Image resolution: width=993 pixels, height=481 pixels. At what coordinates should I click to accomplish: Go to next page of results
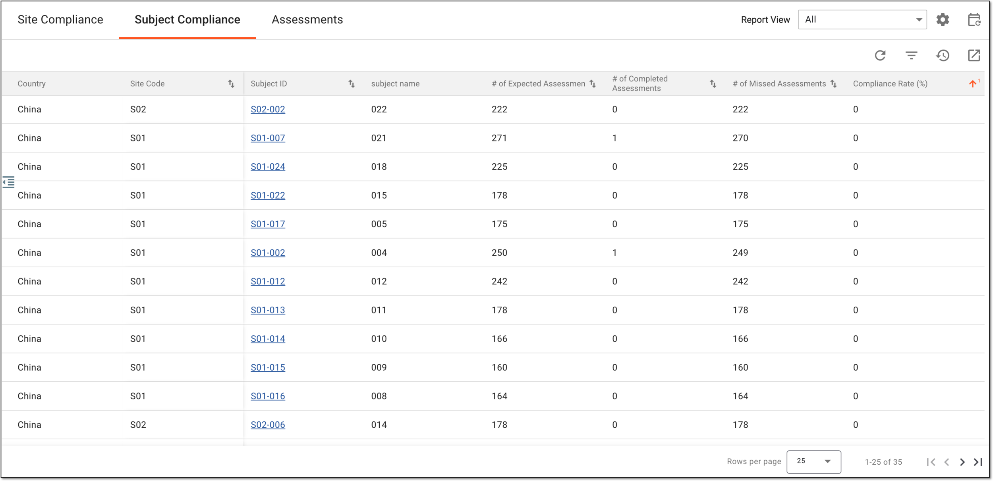[962, 462]
